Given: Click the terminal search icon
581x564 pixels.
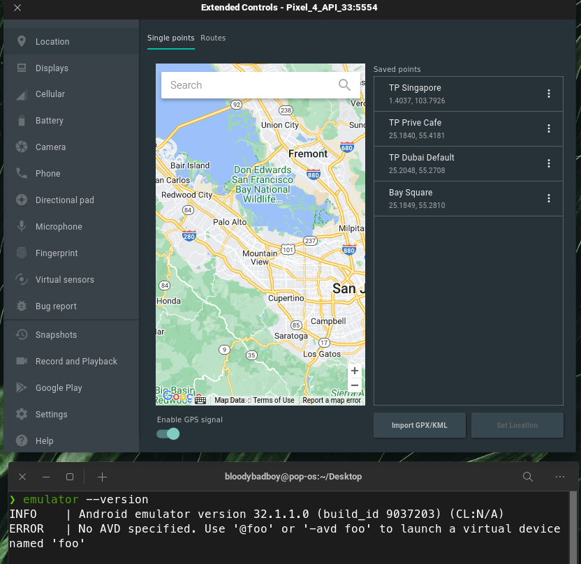Looking at the screenshot, I should (528, 477).
